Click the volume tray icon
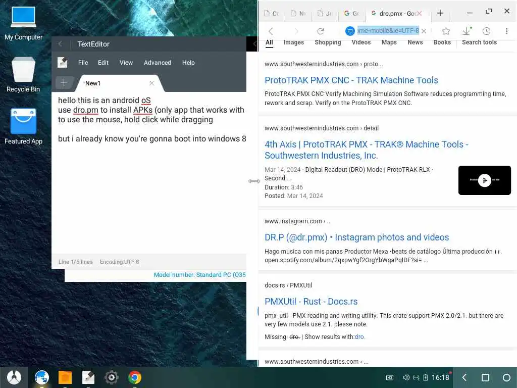This screenshot has width=517, height=388. click(406, 377)
